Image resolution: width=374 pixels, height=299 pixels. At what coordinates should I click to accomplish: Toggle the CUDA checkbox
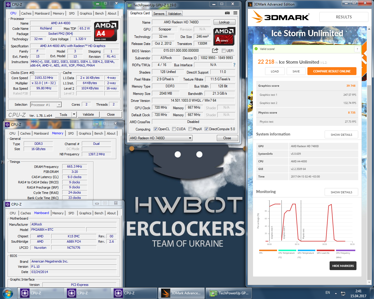click(174, 129)
